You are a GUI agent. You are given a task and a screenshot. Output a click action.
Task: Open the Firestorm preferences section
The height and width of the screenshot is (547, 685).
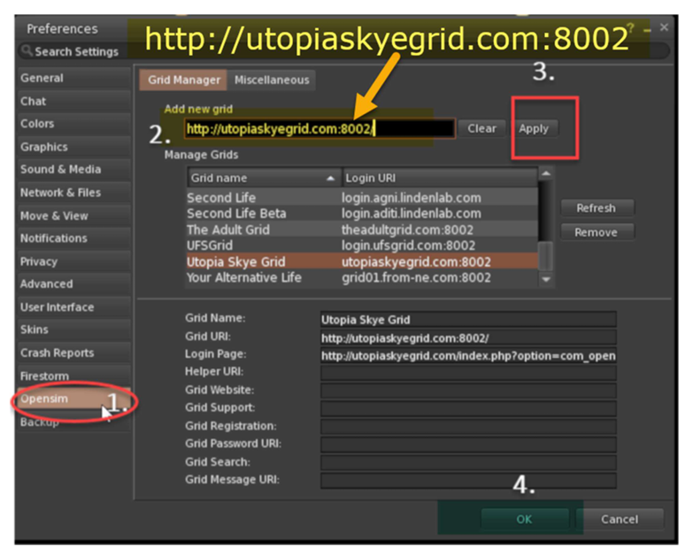[74, 376]
